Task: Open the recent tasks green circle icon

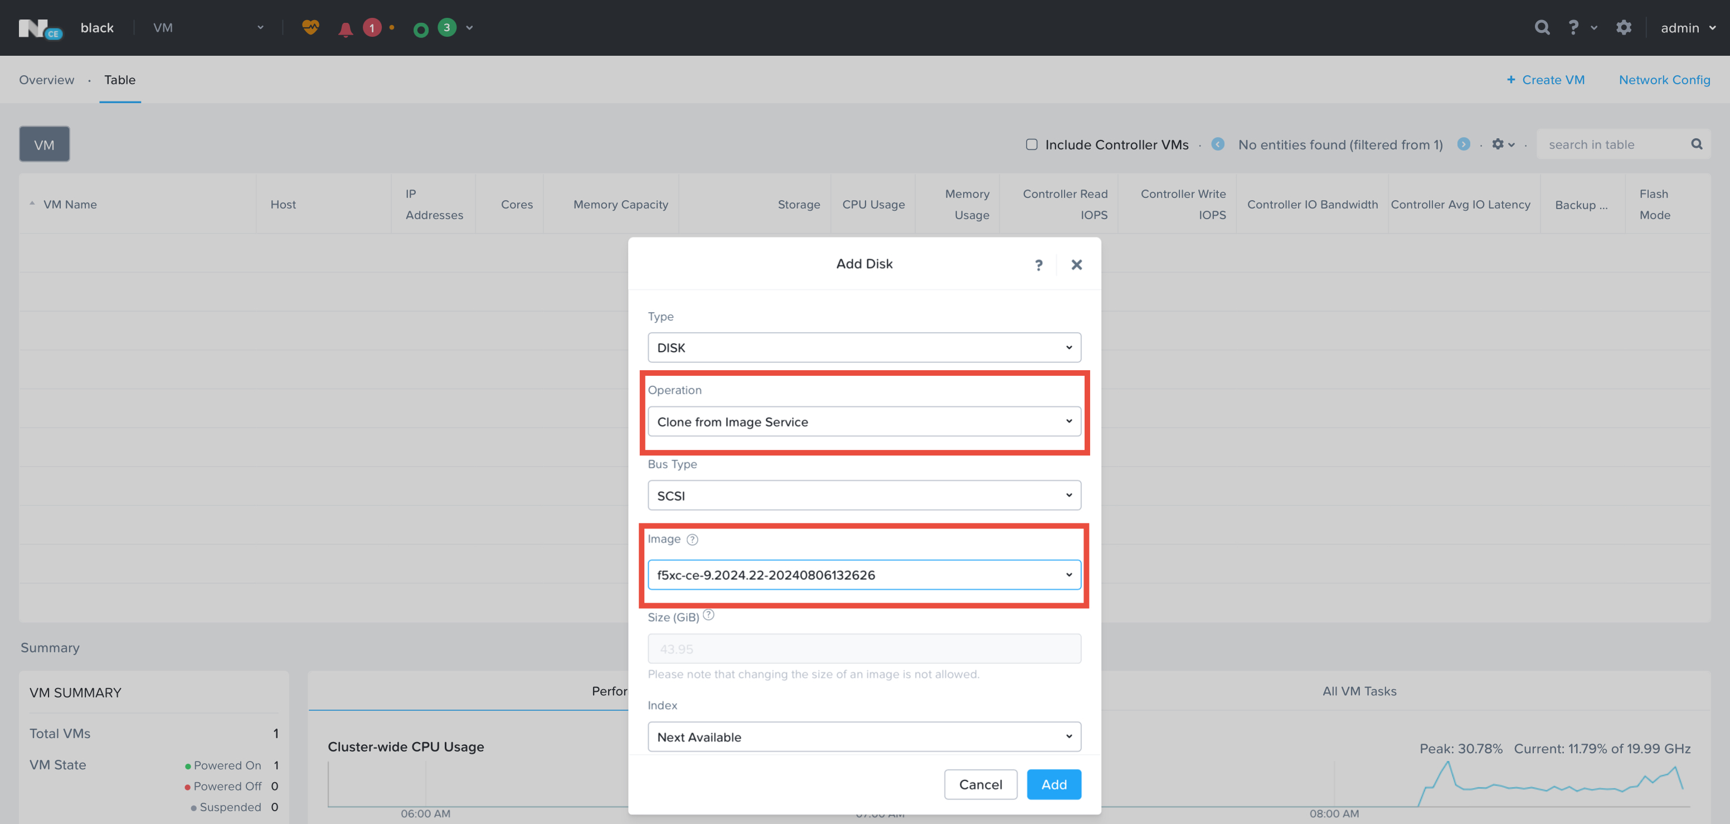Action: coord(421,27)
